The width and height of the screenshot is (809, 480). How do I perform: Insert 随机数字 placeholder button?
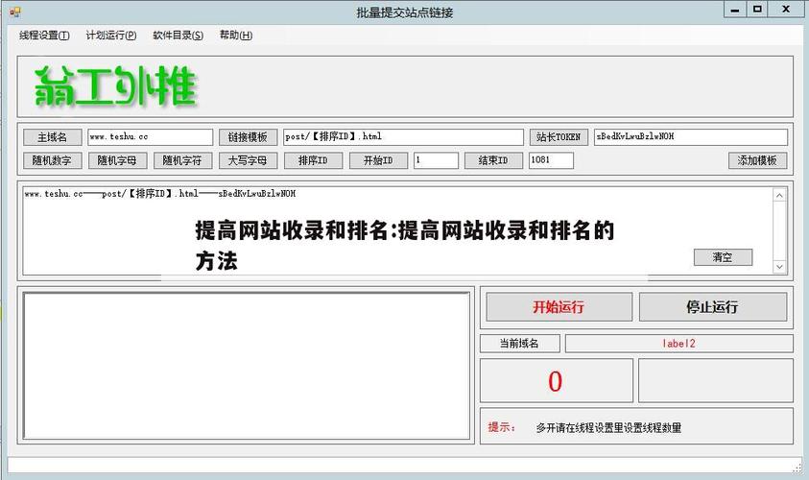tap(52, 160)
